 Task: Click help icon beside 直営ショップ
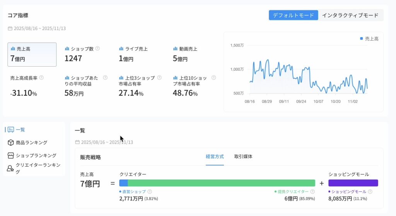click(150, 192)
